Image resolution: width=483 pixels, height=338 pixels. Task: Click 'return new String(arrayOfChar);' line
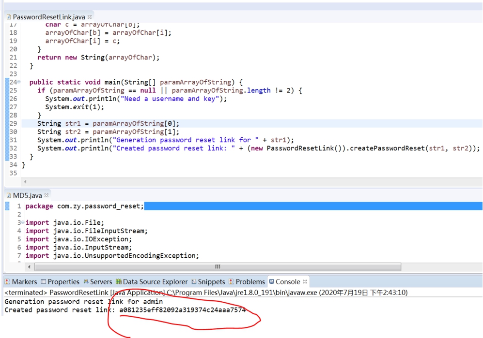[98, 58]
